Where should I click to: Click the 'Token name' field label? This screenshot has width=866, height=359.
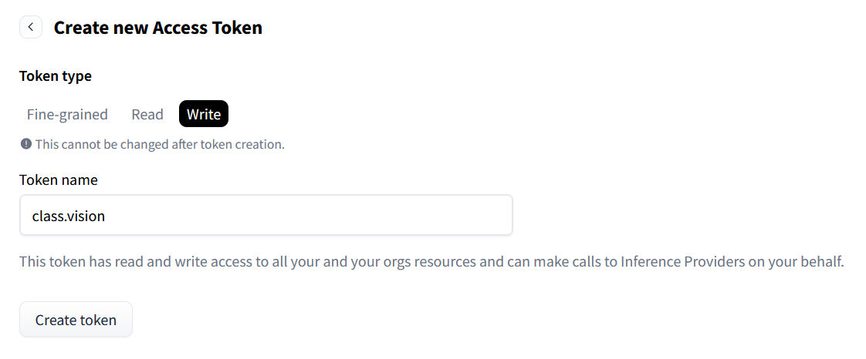(59, 179)
